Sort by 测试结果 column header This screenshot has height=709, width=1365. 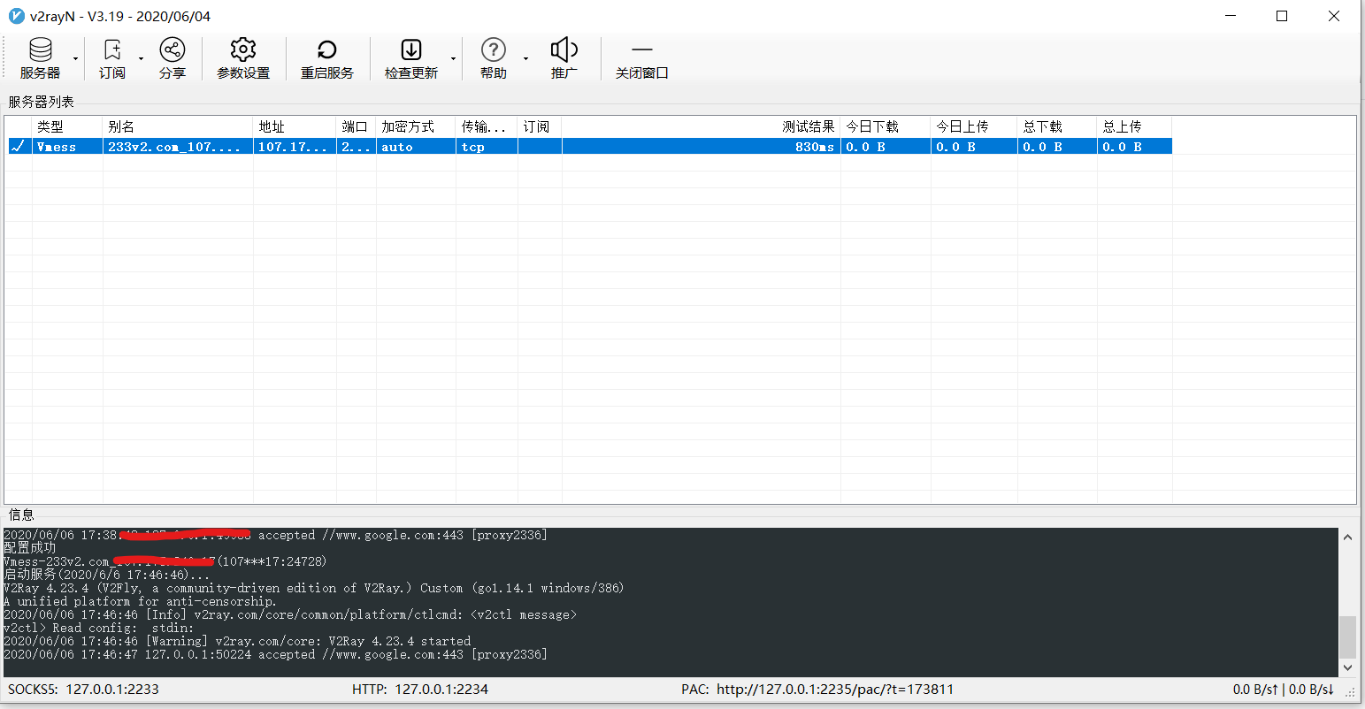click(x=701, y=126)
